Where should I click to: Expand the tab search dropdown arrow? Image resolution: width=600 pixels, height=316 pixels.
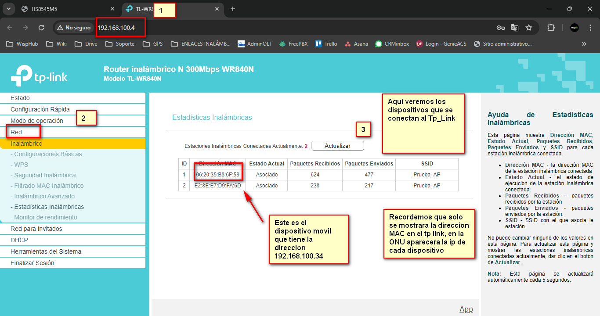pyautogui.click(x=7, y=9)
